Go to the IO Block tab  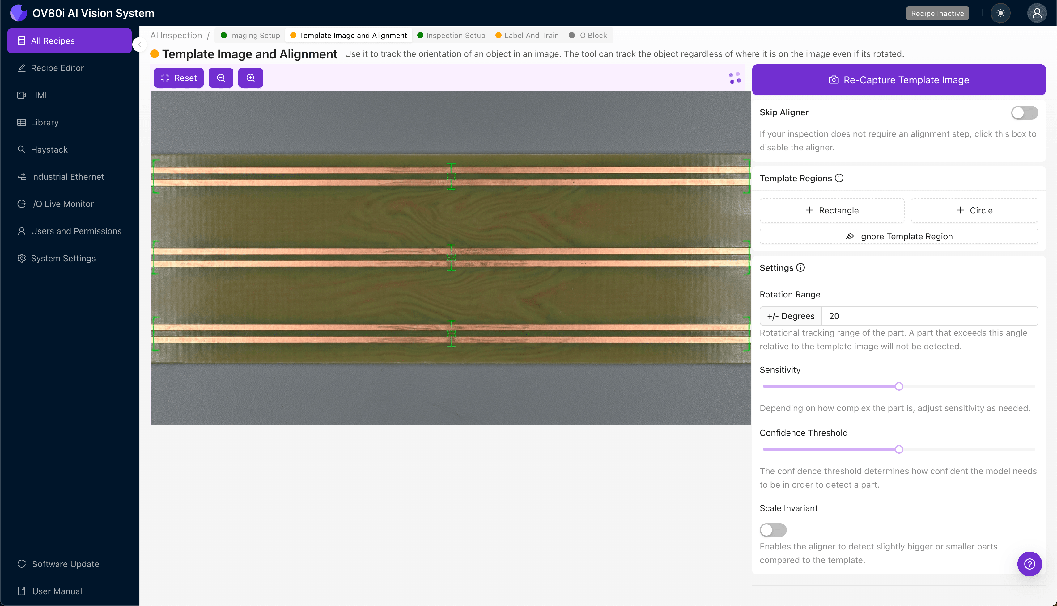point(588,36)
